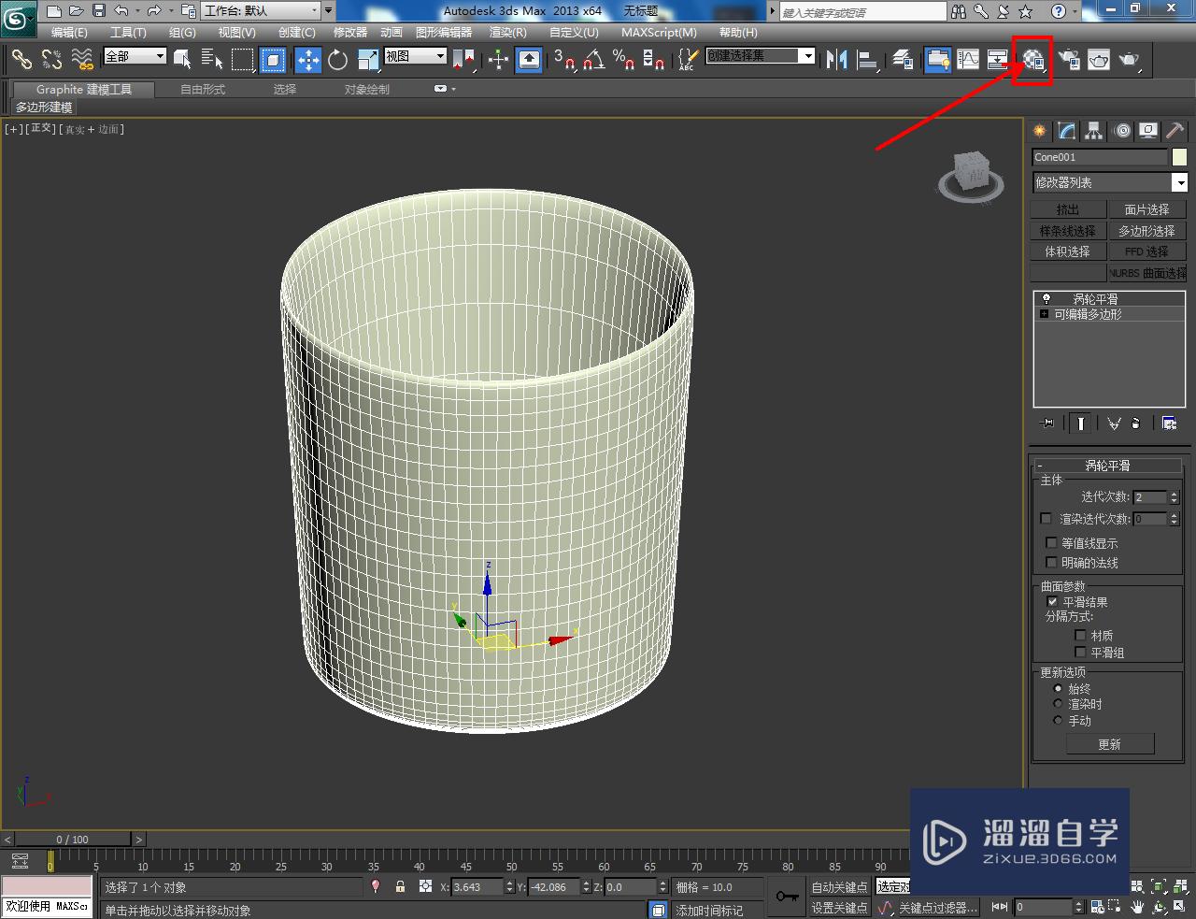Image resolution: width=1196 pixels, height=919 pixels.
Task: Toggle Window/Crossing selection mode
Action: [273, 60]
